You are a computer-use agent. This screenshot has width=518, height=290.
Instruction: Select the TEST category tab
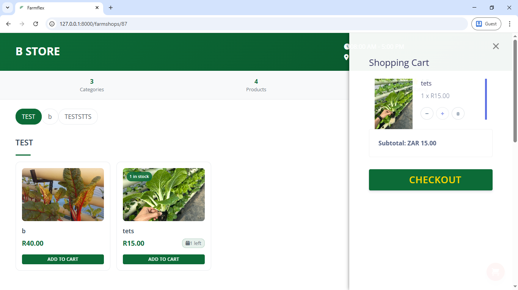click(x=28, y=117)
